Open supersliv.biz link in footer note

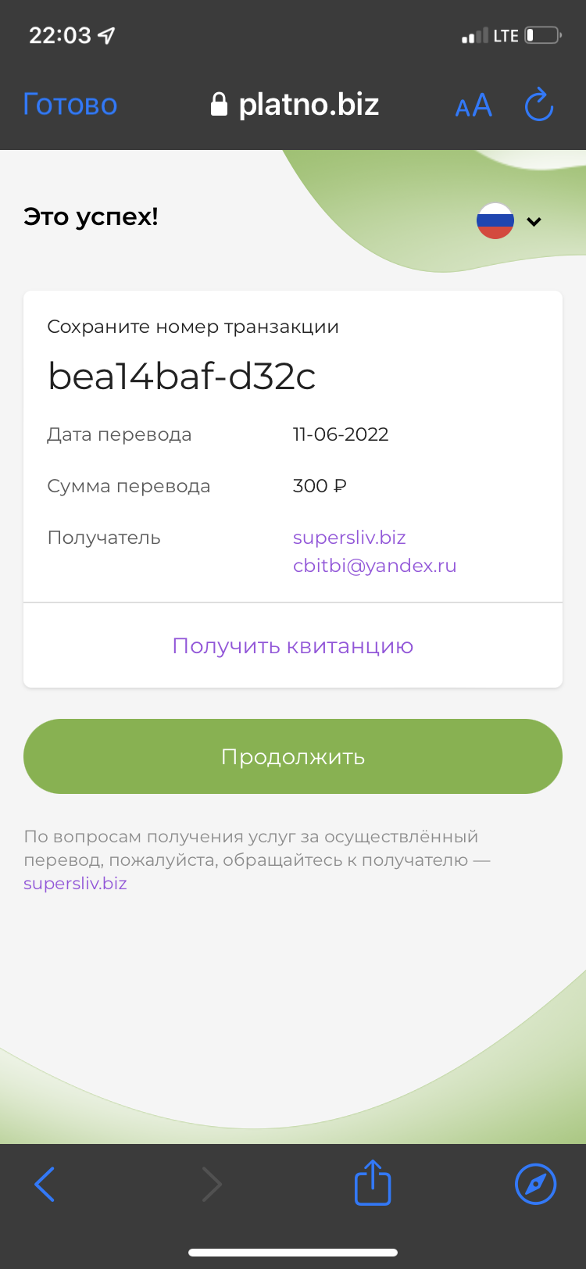pyautogui.click(x=75, y=884)
